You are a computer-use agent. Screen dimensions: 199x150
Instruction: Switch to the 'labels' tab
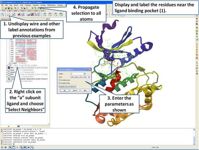pyautogui.click(x=15, y=10)
